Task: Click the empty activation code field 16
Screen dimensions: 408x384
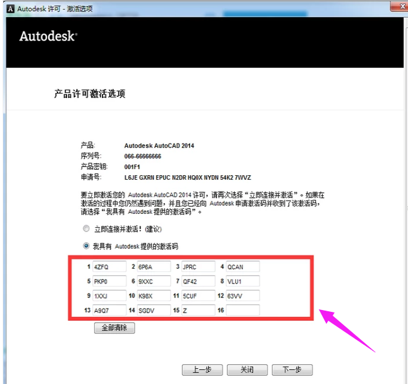Action: click(x=242, y=311)
